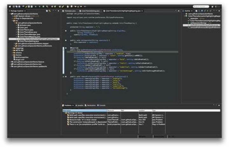Close the ColorThemeSemanticHighlightingMapping.java editor tab
229x148 pixels.
(142, 11)
